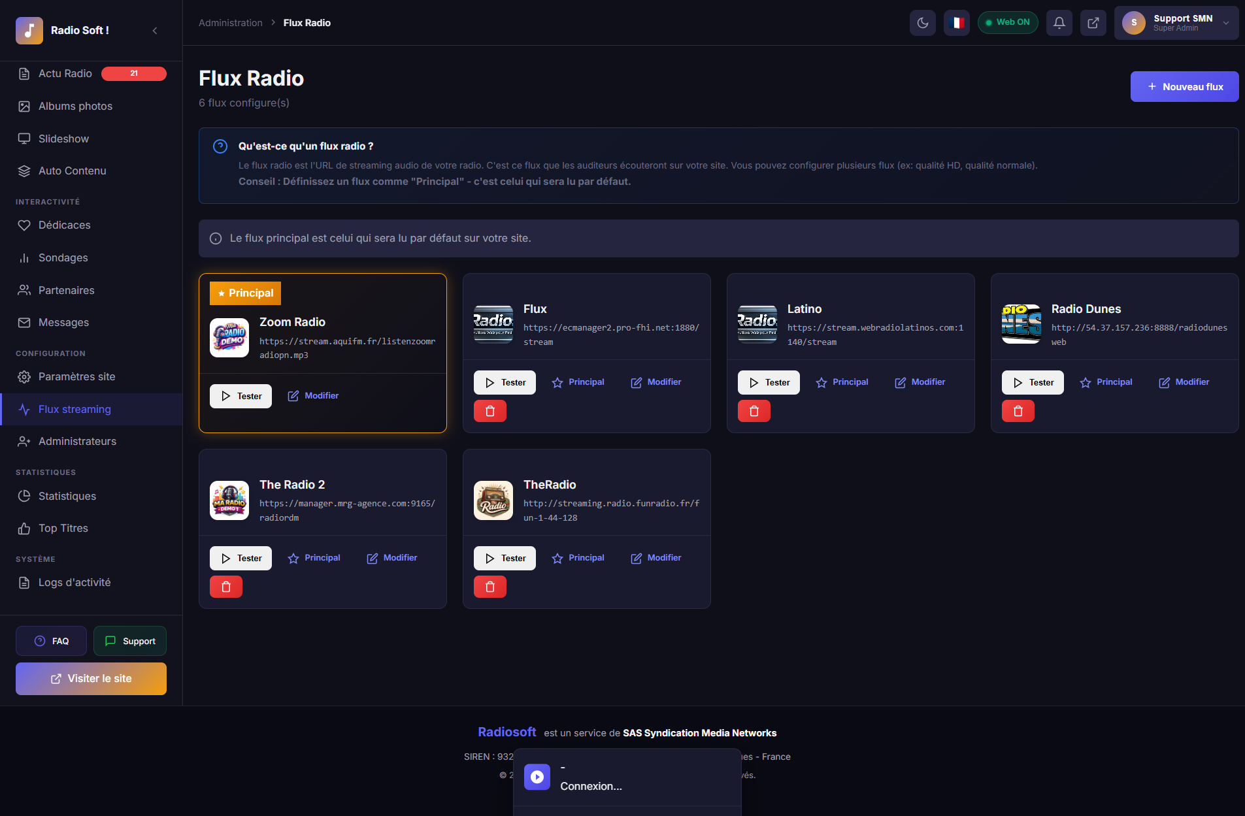The height and width of the screenshot is (816, 1245).
Task: Delete the TheRadio stream with trash button
Action: pos(490,586)
